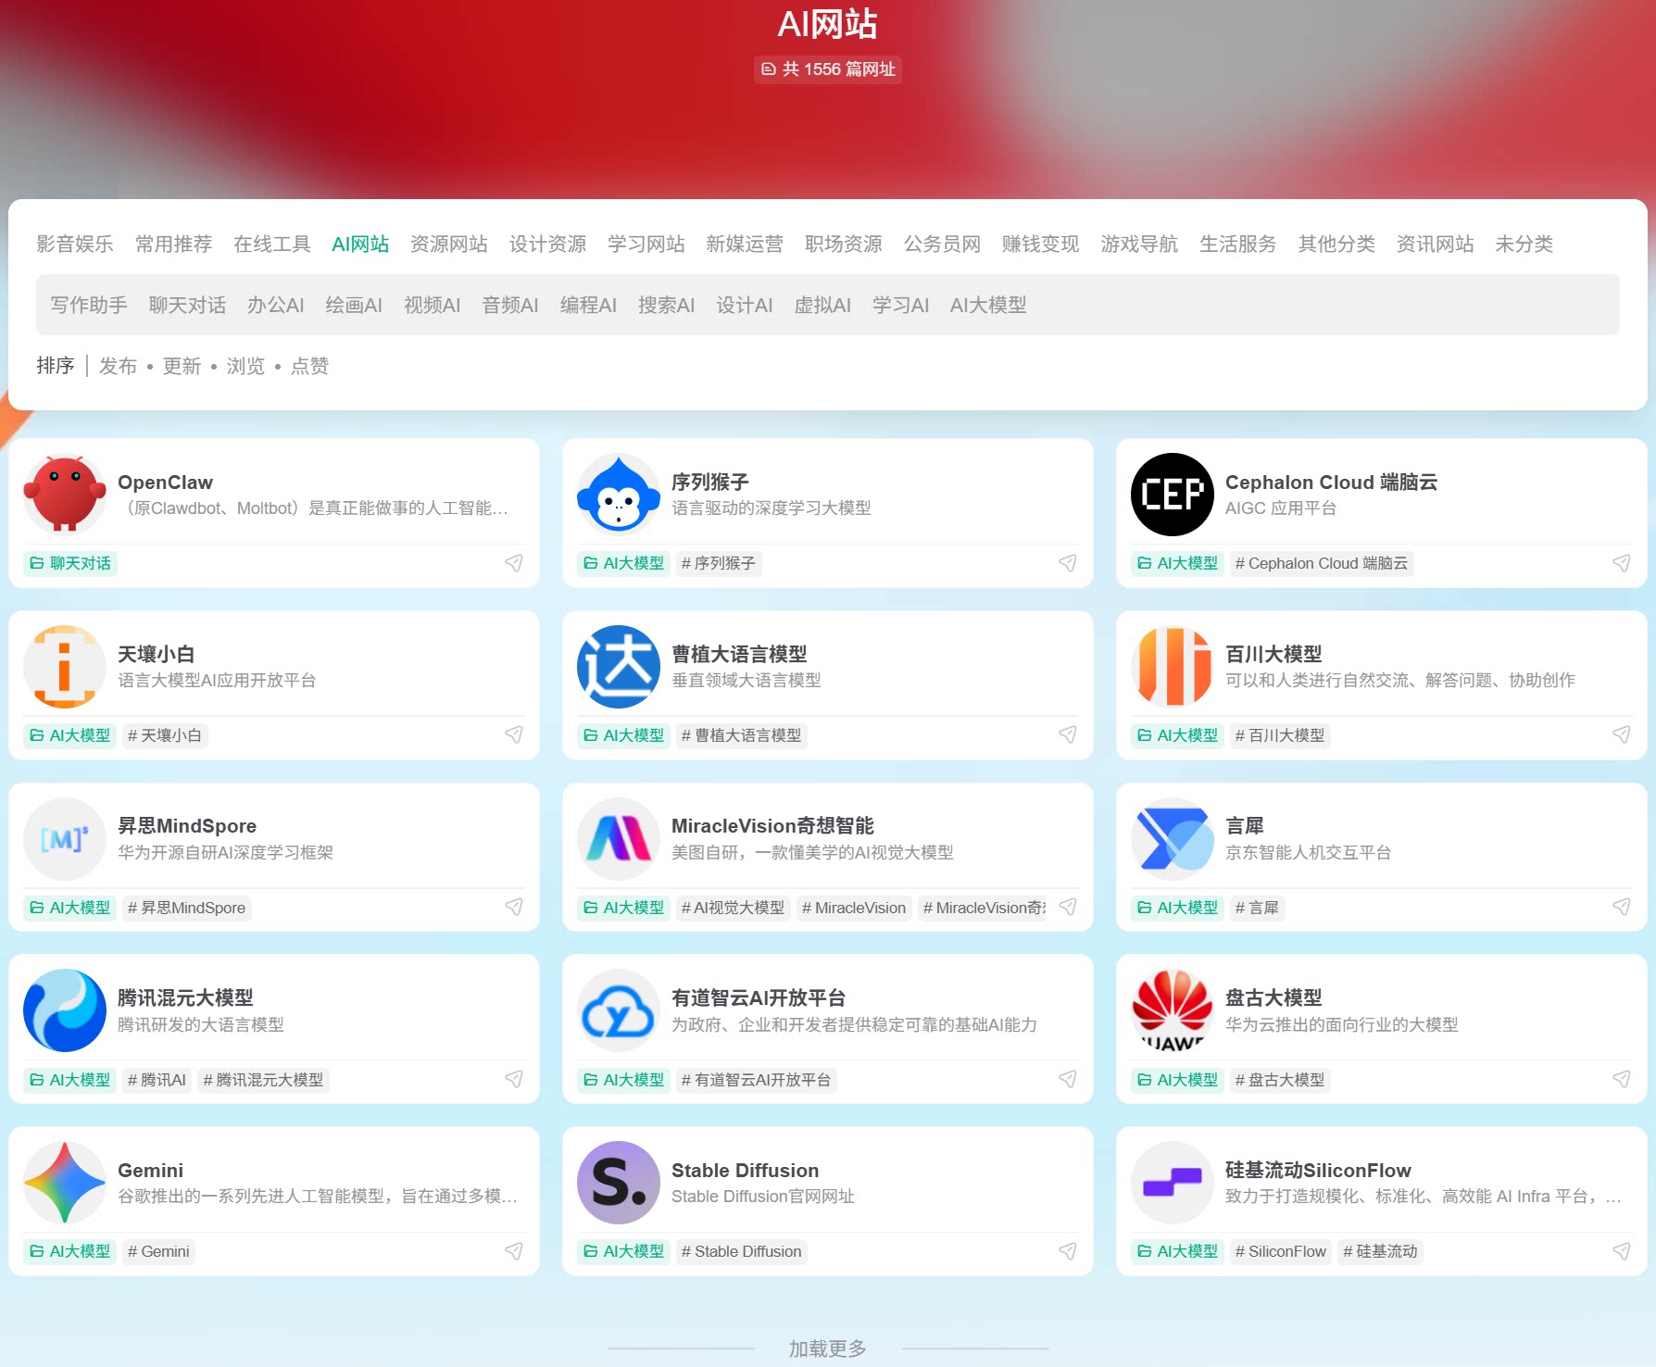Viewport: 1656px width, 1367px height.
Task: Select the 绘画AI subcategory
Action: [x=354, y=305]
